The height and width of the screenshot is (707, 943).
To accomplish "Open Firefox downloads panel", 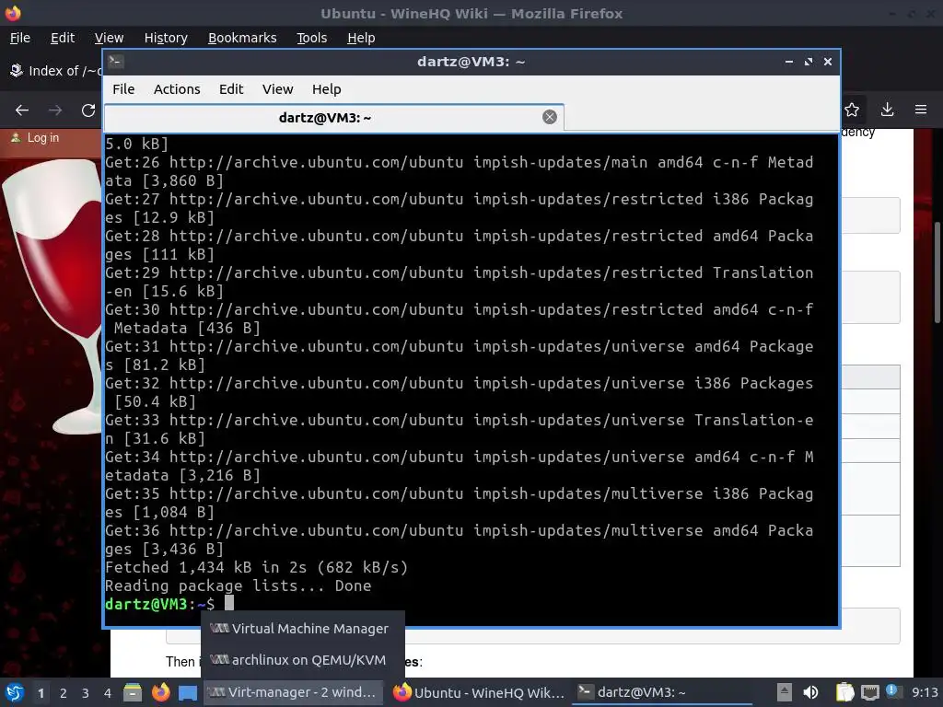I will pyautogui.click(x=887, y=110).
